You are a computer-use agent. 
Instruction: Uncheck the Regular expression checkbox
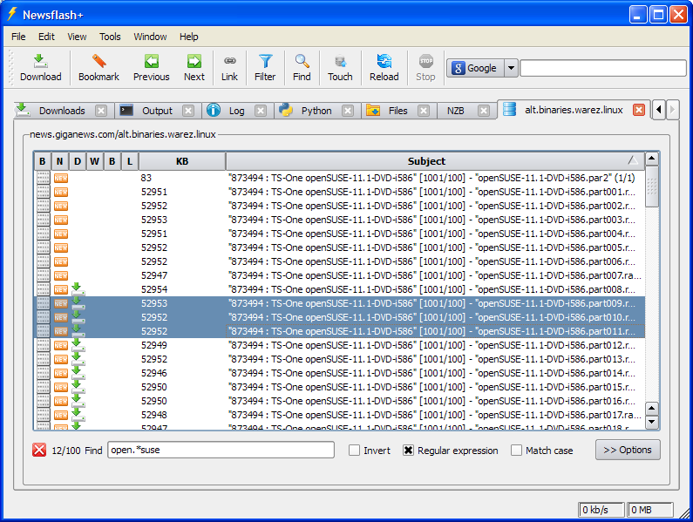pos(408,451)
